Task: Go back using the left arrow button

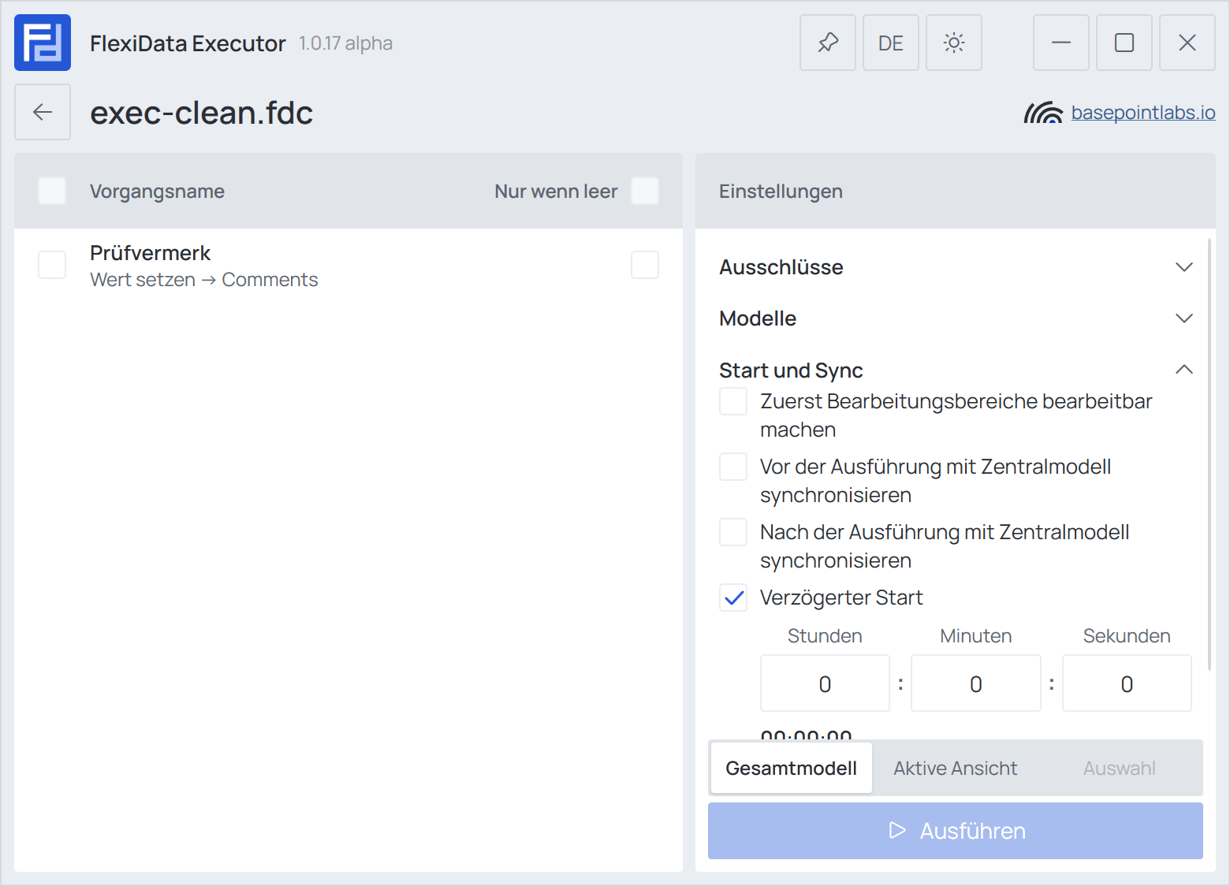Action: pyautogui.click(x=43, y=112)
